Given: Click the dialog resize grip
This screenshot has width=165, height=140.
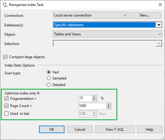Looking at the screenshot, I should pyautogui.click(x=163, y=138).
